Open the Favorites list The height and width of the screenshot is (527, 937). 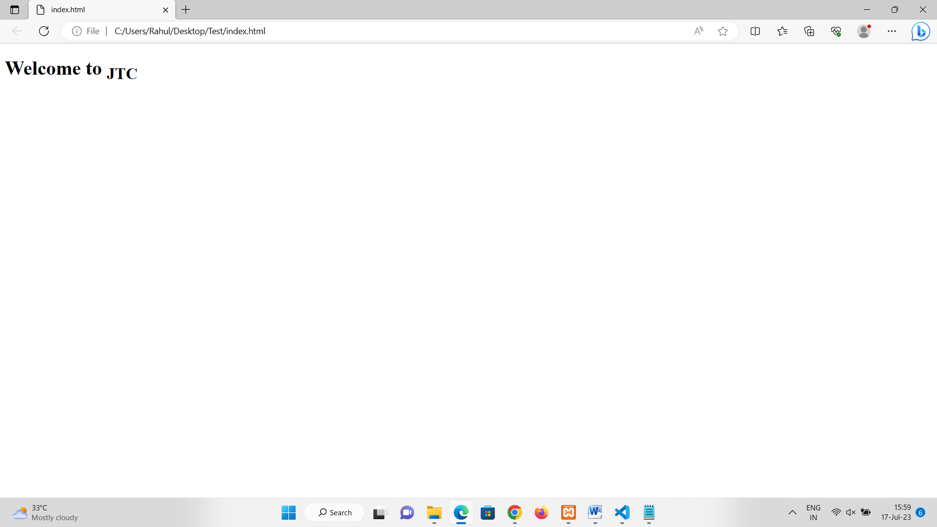pyautogui.click(x=782, y=31)
